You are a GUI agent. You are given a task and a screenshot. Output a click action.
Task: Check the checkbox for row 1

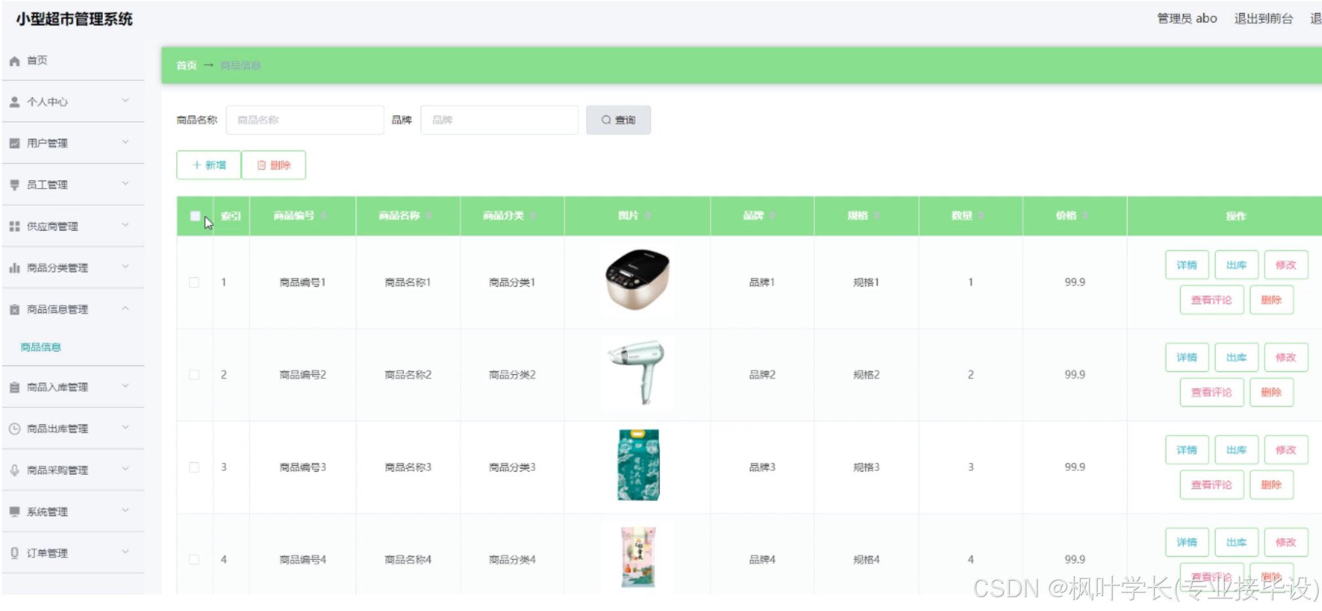194,282
